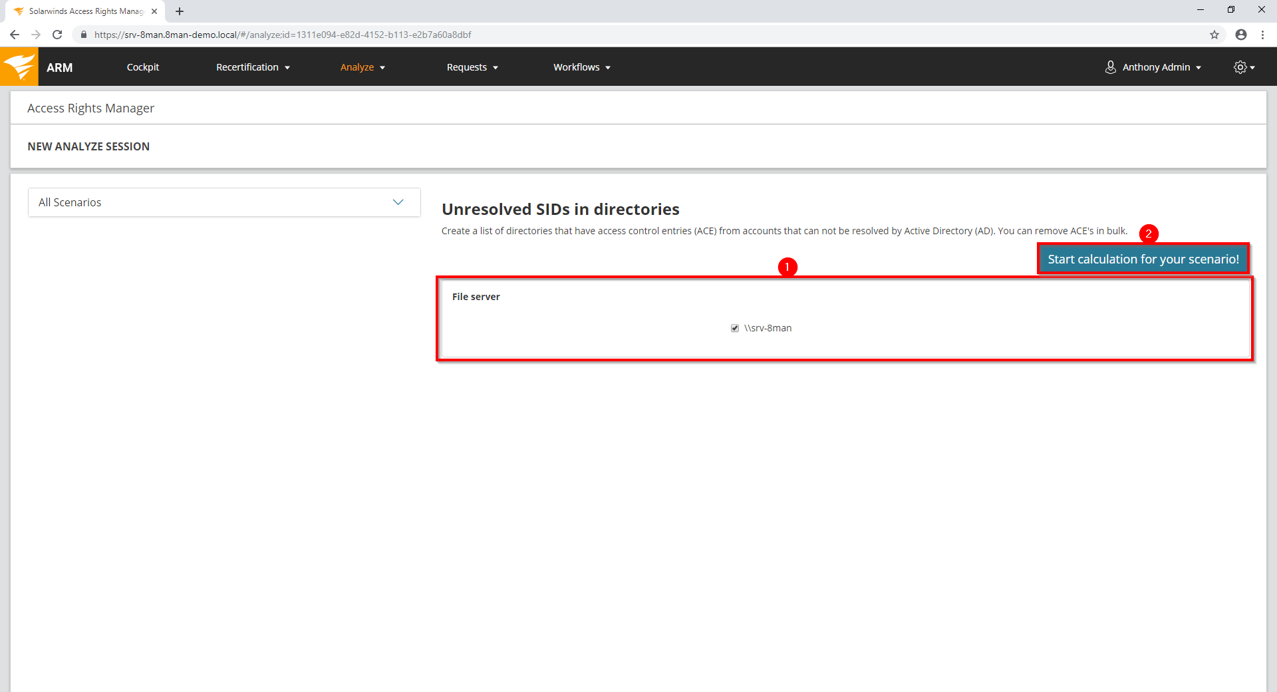Open the Workflows menu
Viewport: 1277px width, 692px height.
click(x=581, y=67)
